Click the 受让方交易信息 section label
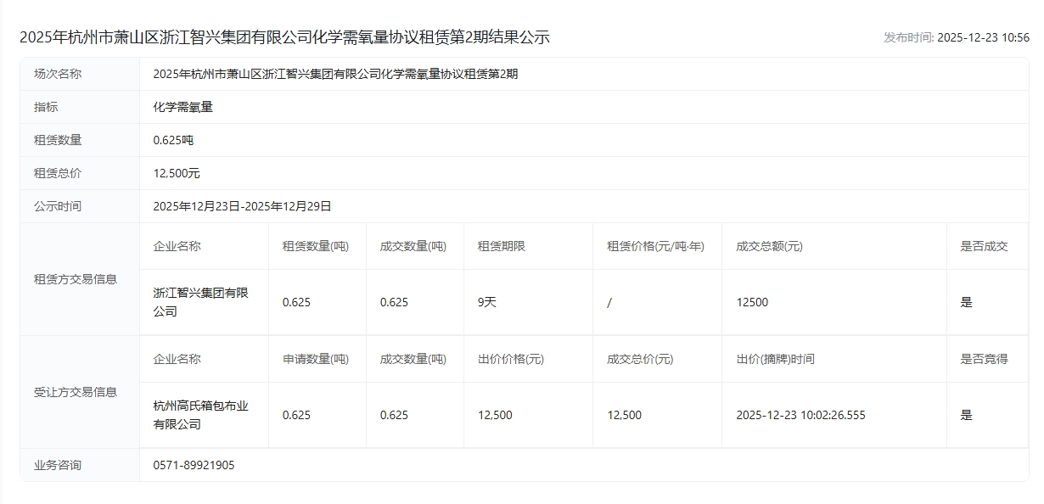The height and width of the screenshot is (504, 1044). 76,392
